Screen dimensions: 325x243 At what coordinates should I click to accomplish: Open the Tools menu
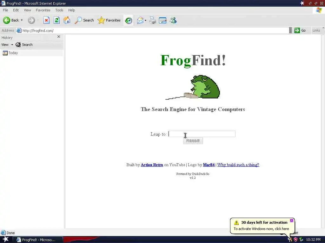click(x=59, y=10)
